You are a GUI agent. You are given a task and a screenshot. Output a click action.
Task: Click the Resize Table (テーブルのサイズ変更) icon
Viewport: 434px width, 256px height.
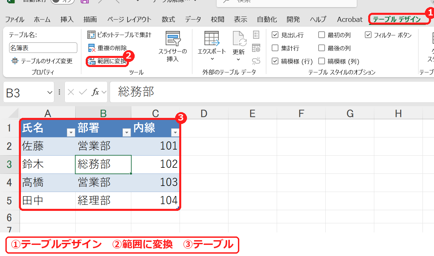(15, 61)
